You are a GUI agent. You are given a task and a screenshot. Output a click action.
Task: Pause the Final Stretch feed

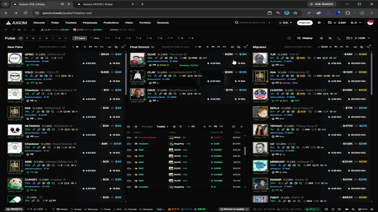tap(153, 47)
